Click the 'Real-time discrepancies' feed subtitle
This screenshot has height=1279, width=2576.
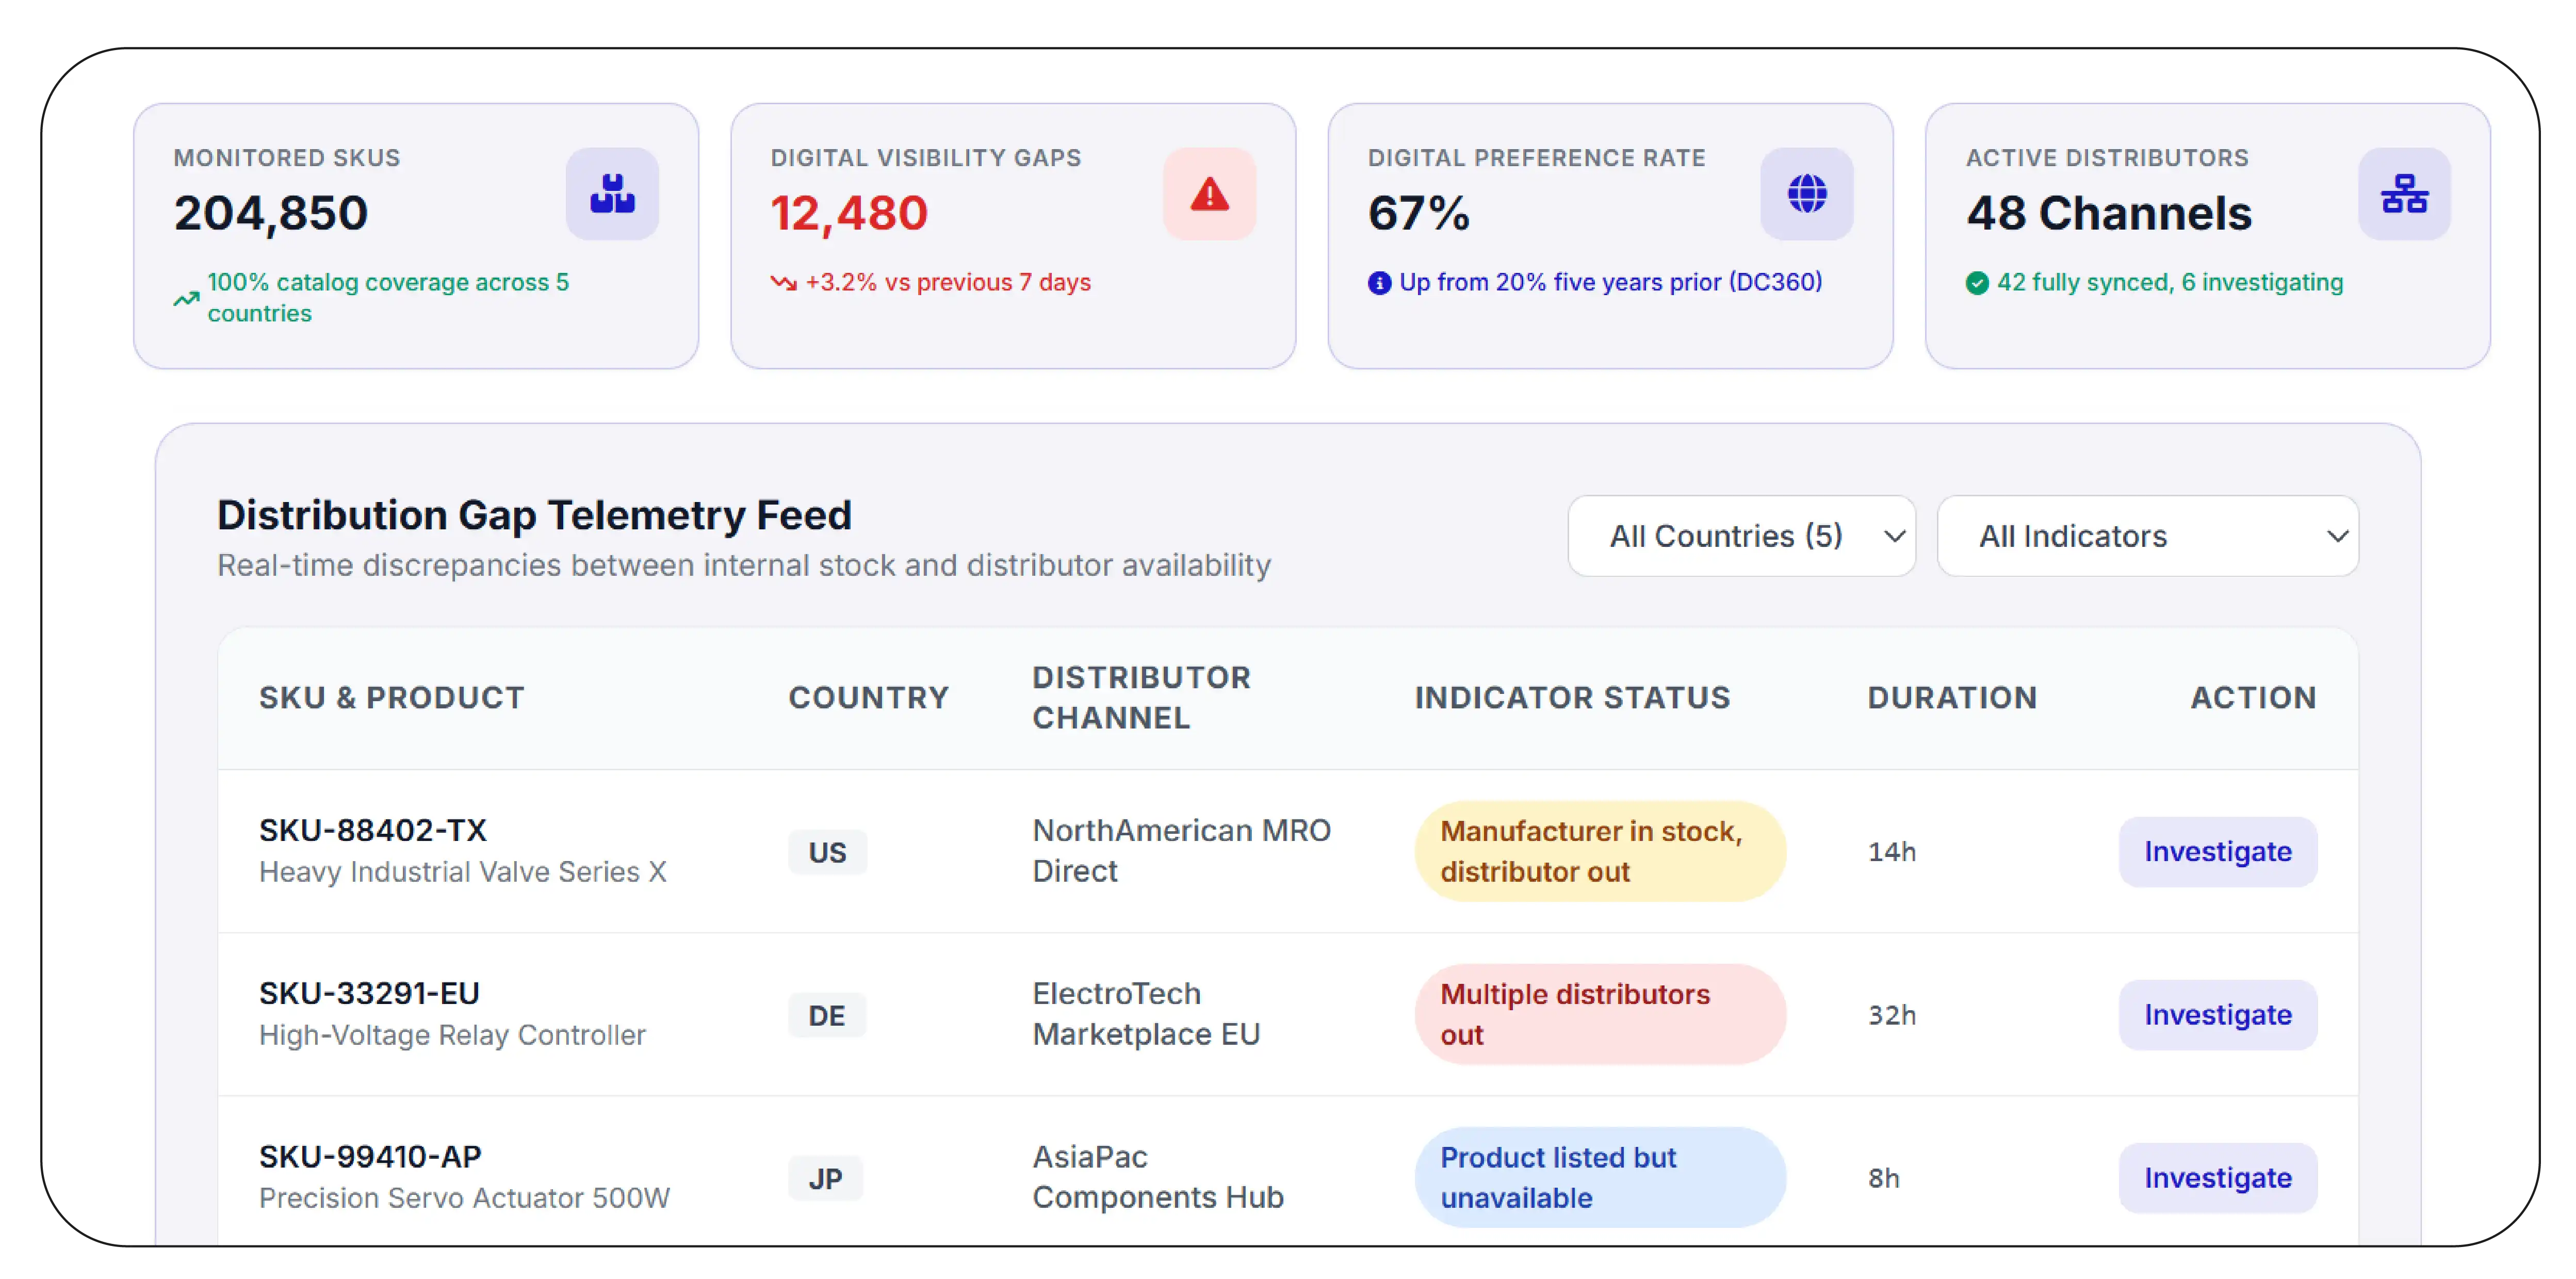point(743,565)
